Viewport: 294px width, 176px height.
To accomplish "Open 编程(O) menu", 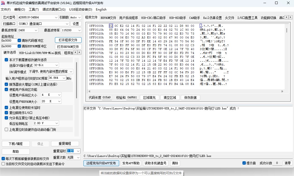I will pyautogui.click(x=19, y=10).
